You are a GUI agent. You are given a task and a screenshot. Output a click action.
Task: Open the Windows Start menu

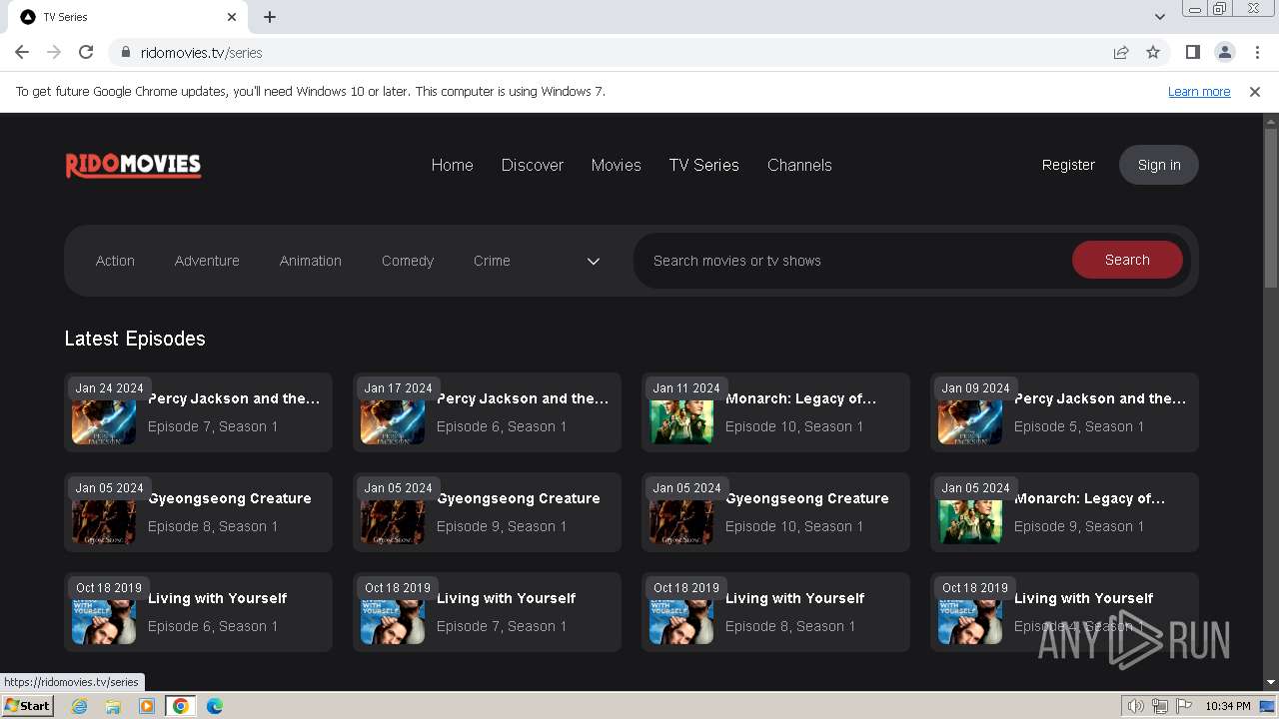pyautogui.click(x=28, y=706)
